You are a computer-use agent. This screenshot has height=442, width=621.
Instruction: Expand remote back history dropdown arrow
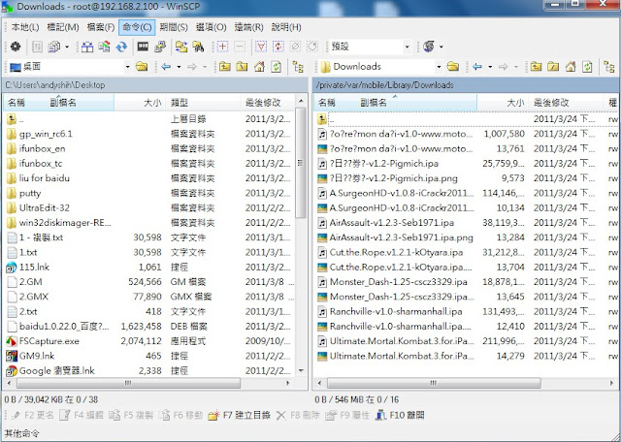coord(490,67)
